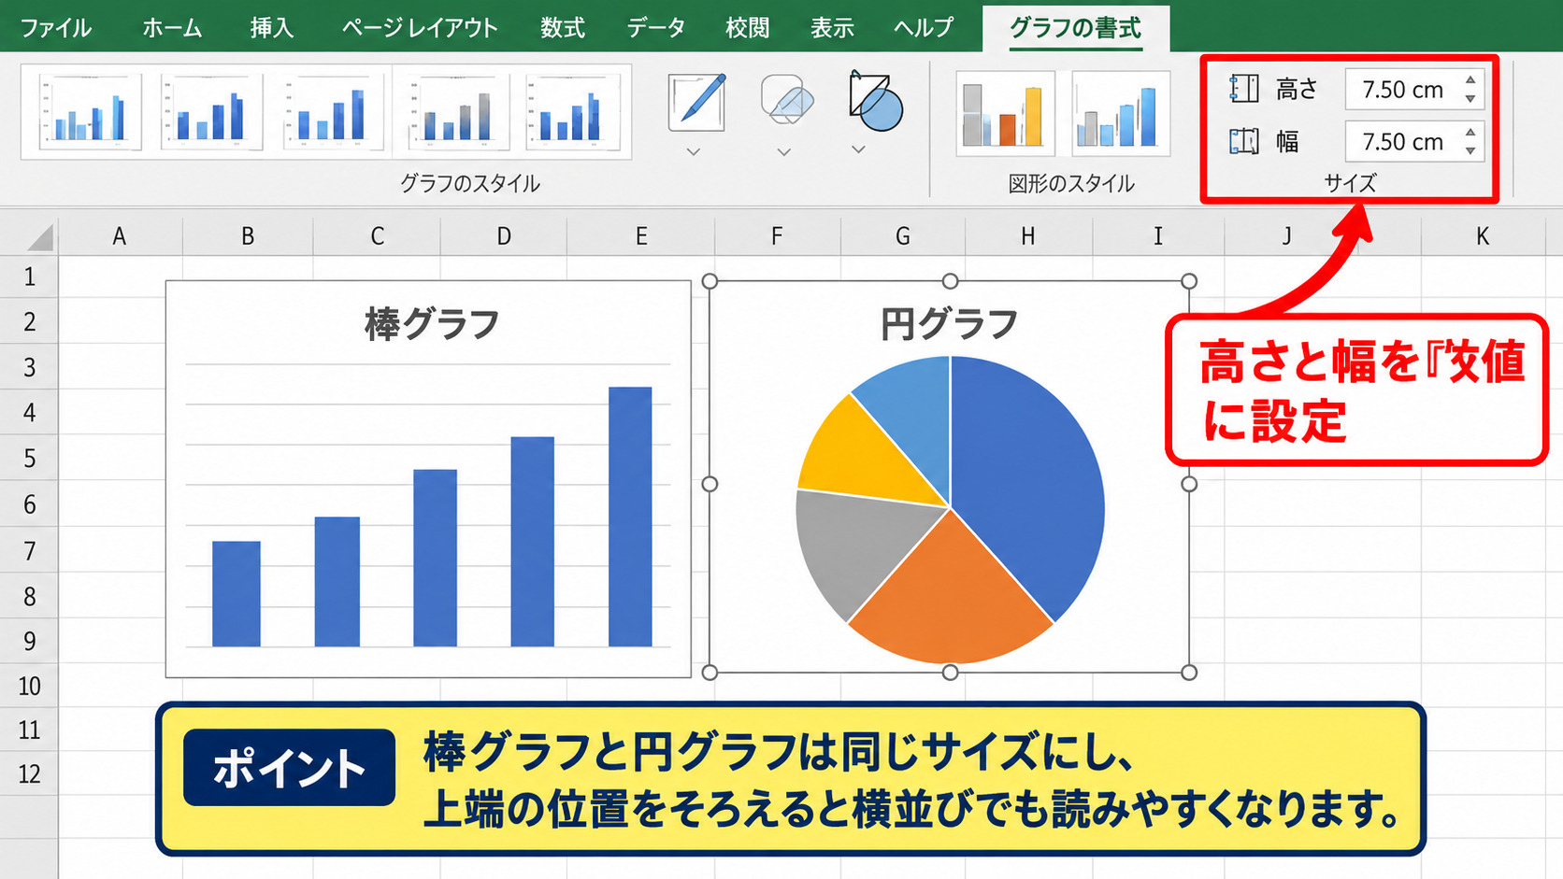Select the first chart style thumbnail
Viewport: 1563px width, 879px height.
[90, 112]
